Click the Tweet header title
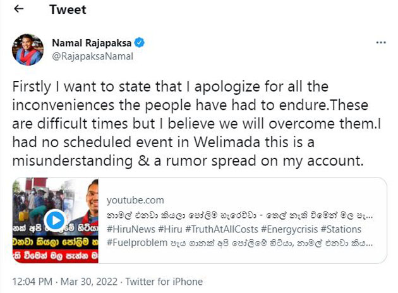 coord(68,9)
